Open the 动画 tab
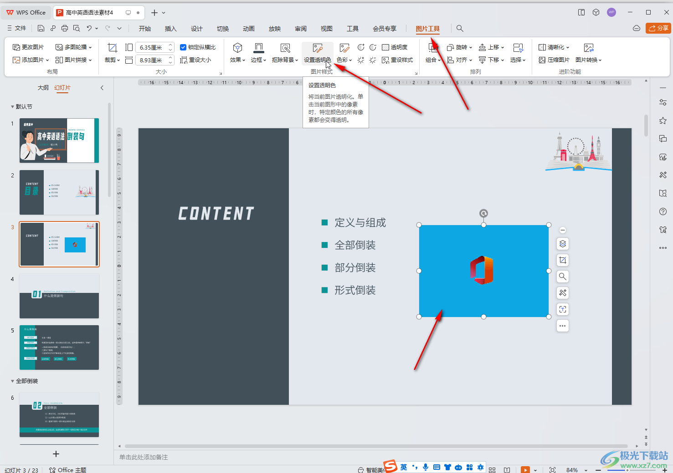The image size is (673, 473). click(249, 29)
